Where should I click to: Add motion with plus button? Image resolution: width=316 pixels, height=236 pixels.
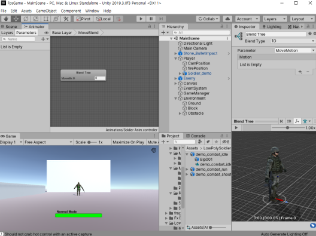coord(300,72)
